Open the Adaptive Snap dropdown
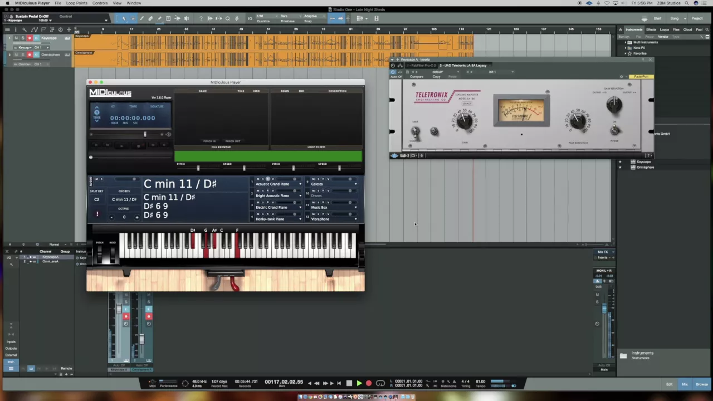 tap(315, 16)
